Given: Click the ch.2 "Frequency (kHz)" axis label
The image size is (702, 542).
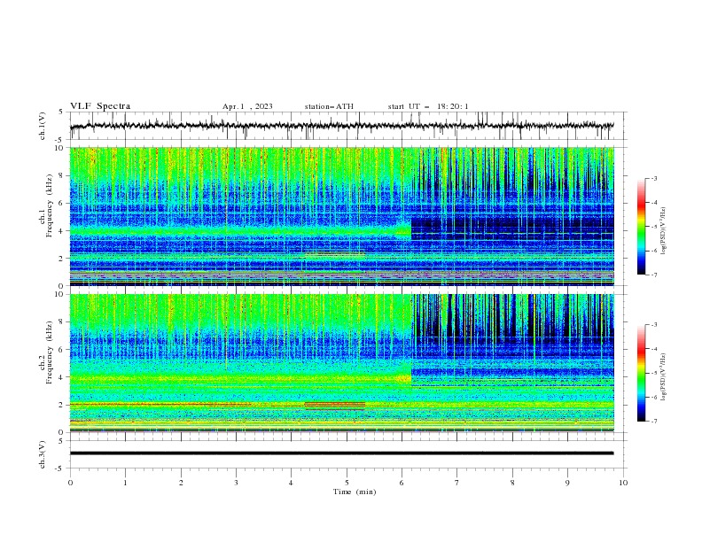Looking at the screenshot, I should (50, 352).
